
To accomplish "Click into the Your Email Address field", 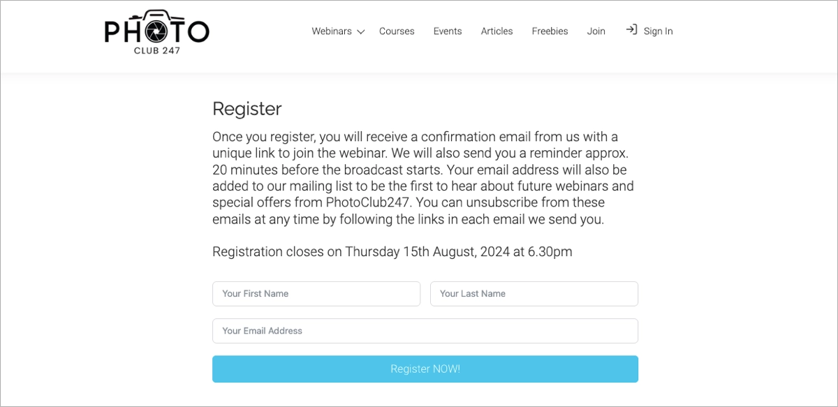I will click(425, 331).
